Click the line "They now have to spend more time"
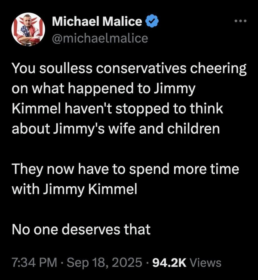This screenshot has height=280, width=258. (x=125, y=169)
